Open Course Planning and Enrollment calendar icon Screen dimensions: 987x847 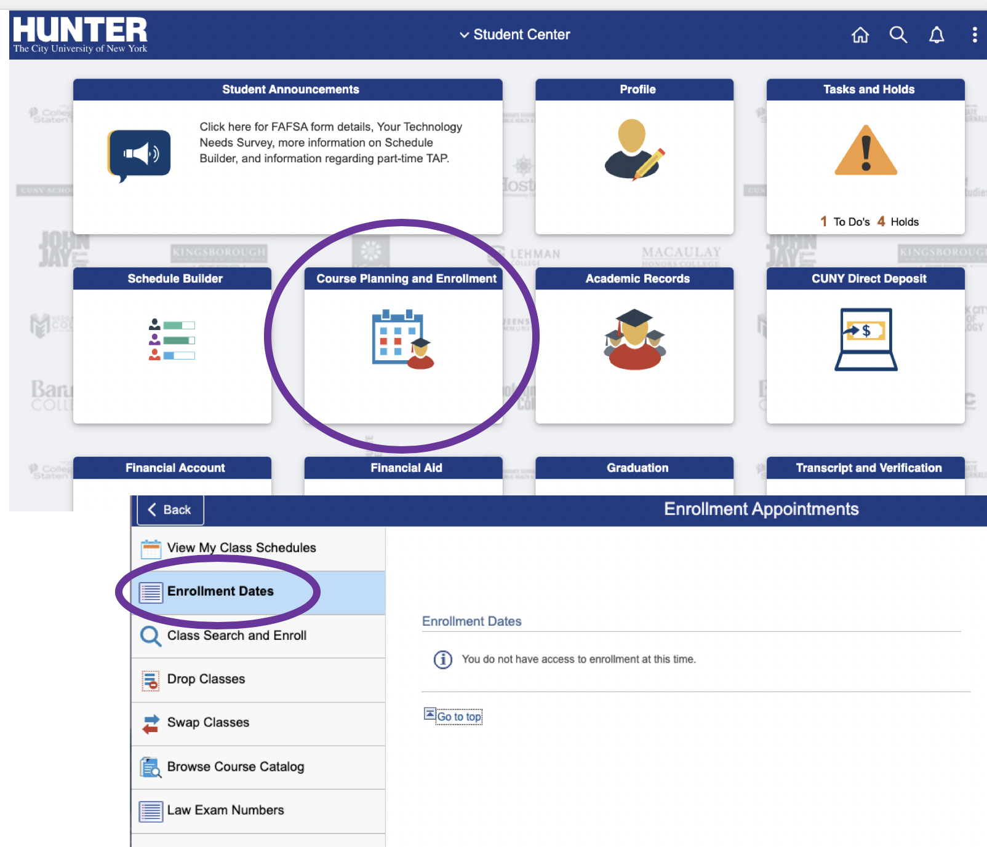(x=402, y=339)
